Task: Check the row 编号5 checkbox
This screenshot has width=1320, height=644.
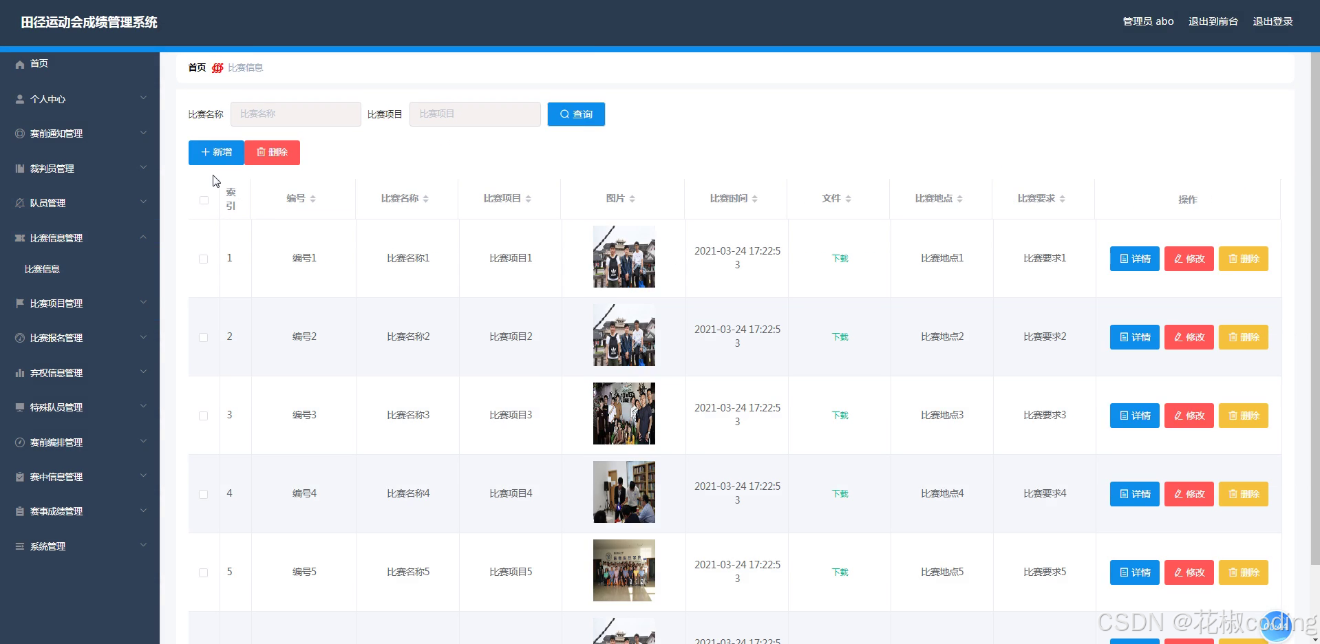Action: coord(204,573)
